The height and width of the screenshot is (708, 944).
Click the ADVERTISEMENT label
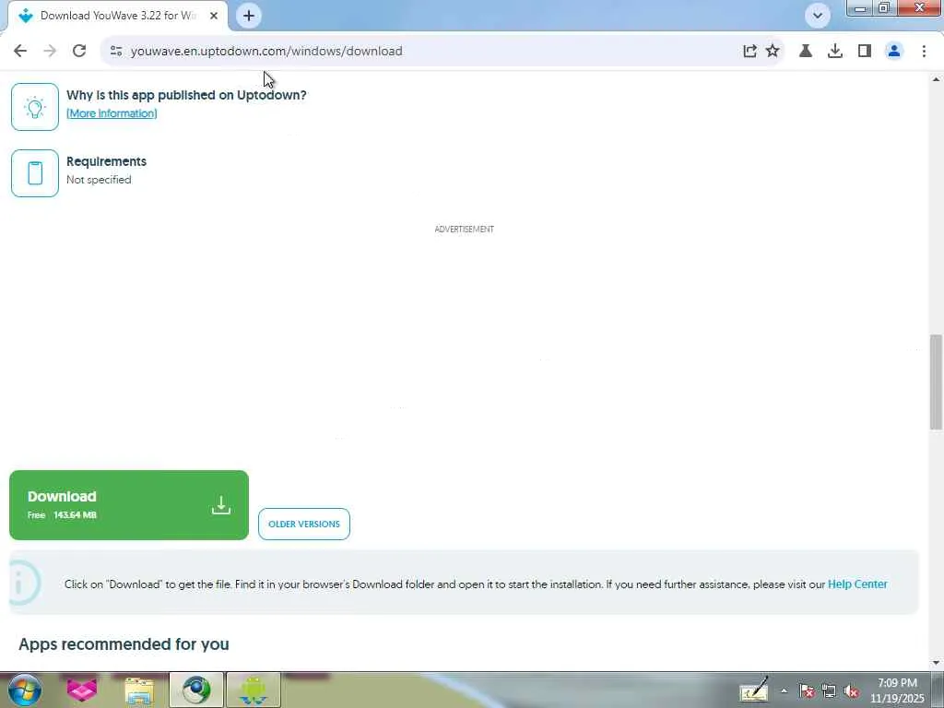465,229
